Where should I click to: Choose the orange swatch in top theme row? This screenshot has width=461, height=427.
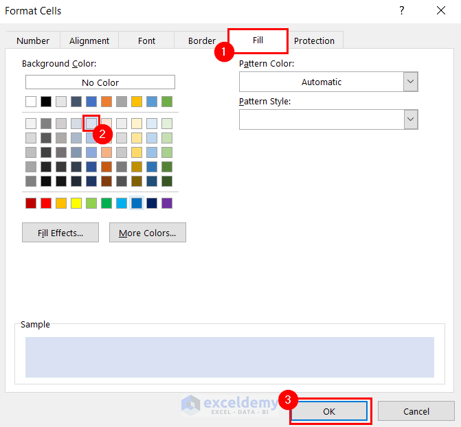(x=106, y=102)
